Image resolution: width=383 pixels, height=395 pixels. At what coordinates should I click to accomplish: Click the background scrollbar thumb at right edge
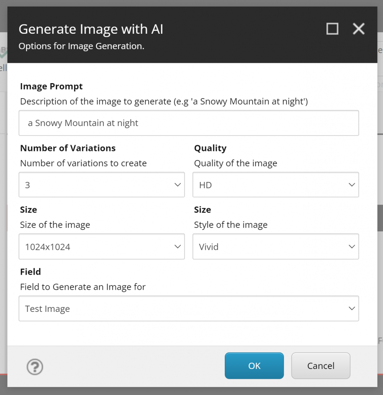(x=380, y=218)
